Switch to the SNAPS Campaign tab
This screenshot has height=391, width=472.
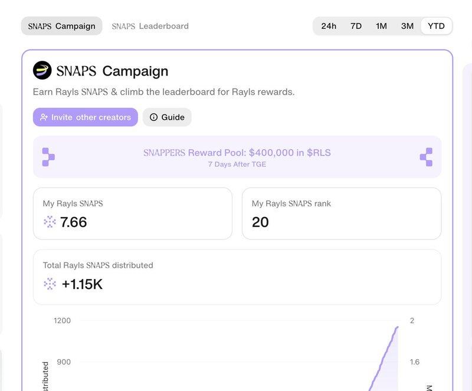62,26
